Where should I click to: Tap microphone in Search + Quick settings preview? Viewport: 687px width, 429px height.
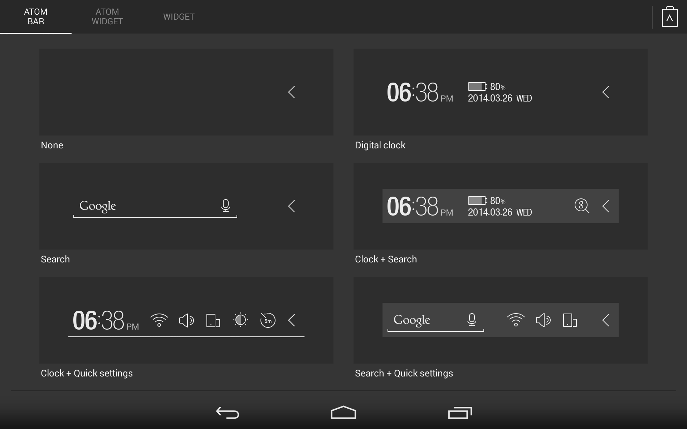(x=472, y=320)
